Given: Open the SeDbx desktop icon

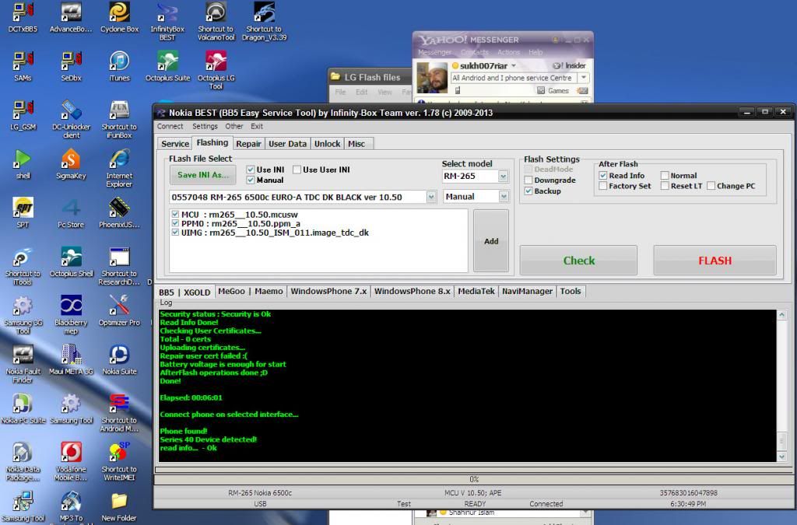Looking at the screenshot, I should click(x=71, y=66).
